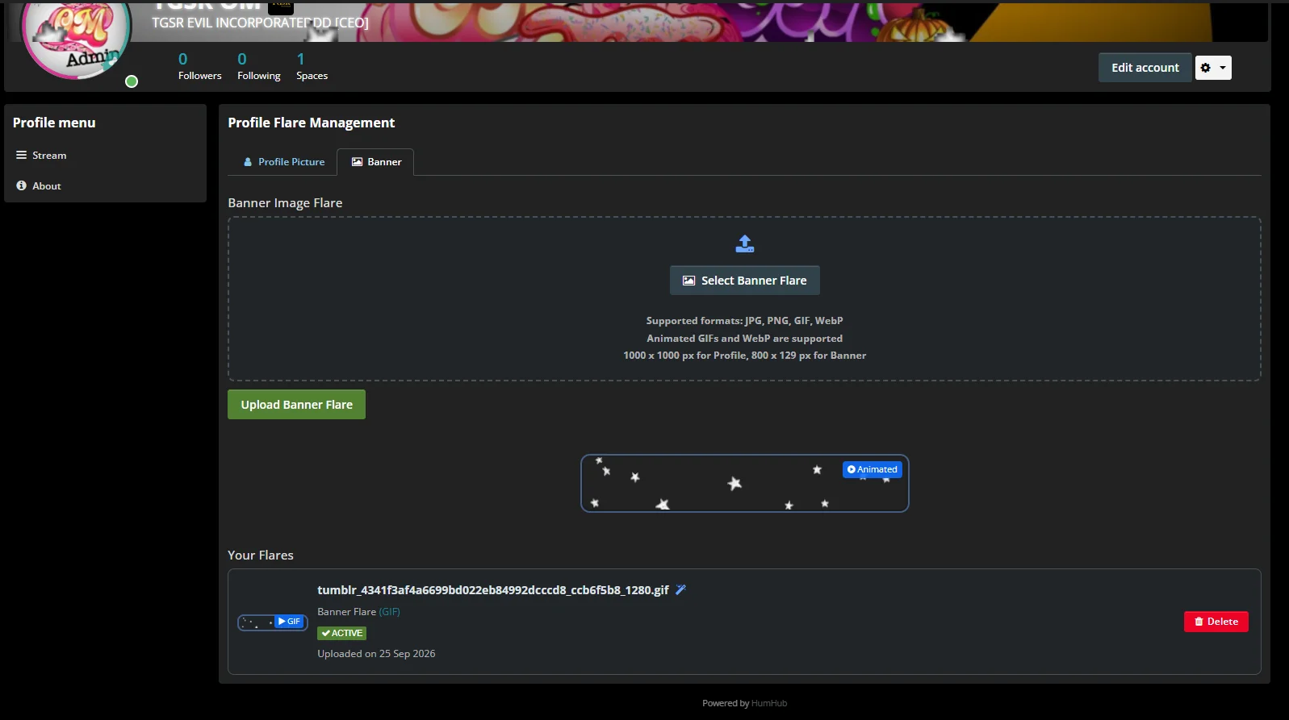Open Stream in the Profile menu
This screenshot has height=720, width=1289.
105,156
